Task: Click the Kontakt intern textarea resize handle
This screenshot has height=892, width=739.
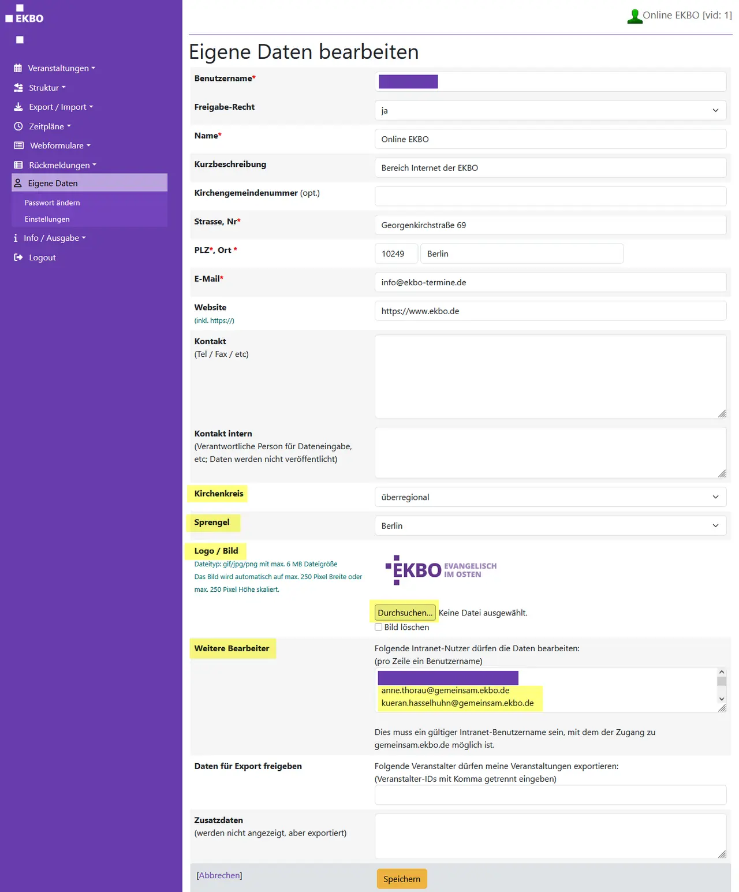Action: click(x=722, y=473)
